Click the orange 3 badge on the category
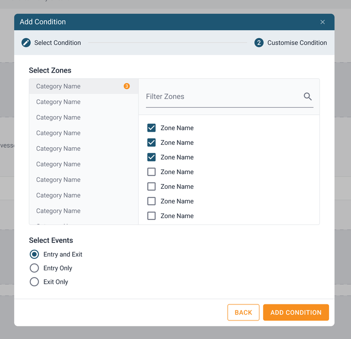 (127, 86)
